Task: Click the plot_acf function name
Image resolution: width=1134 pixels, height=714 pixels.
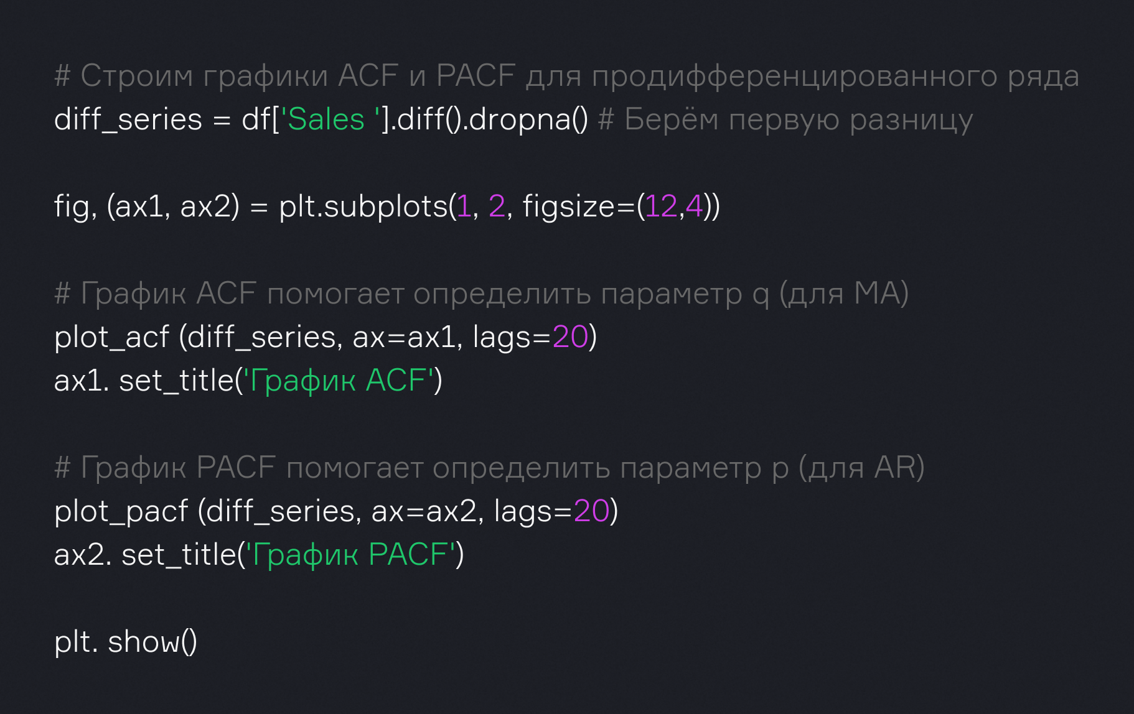Action: [111, 337]
